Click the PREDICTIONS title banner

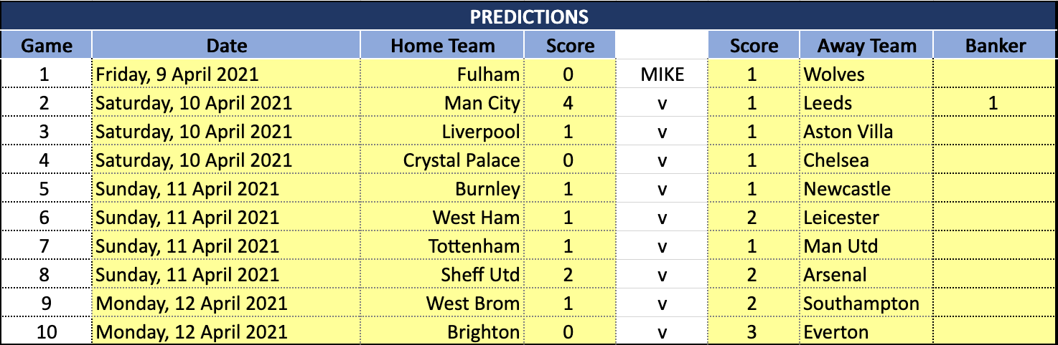click(529, 16)
